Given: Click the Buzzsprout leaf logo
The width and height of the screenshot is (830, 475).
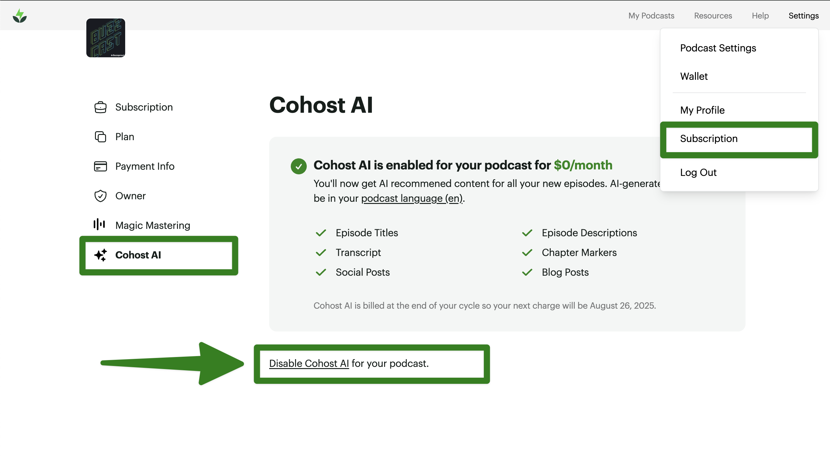Looking at the screenshot, I should (x=20, y=15).
